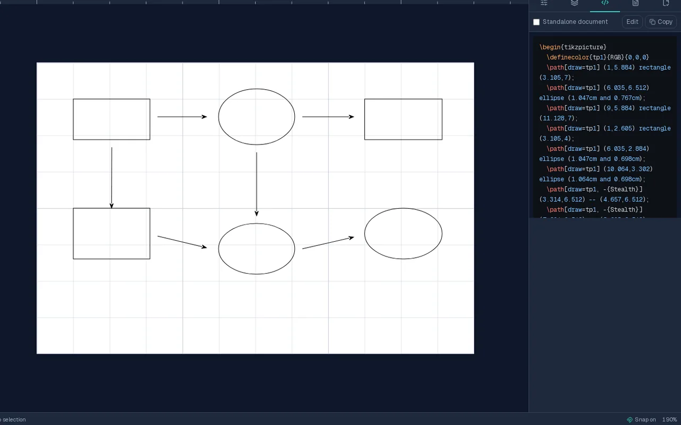Select the bottom-right ellipse

pos(403,234)
